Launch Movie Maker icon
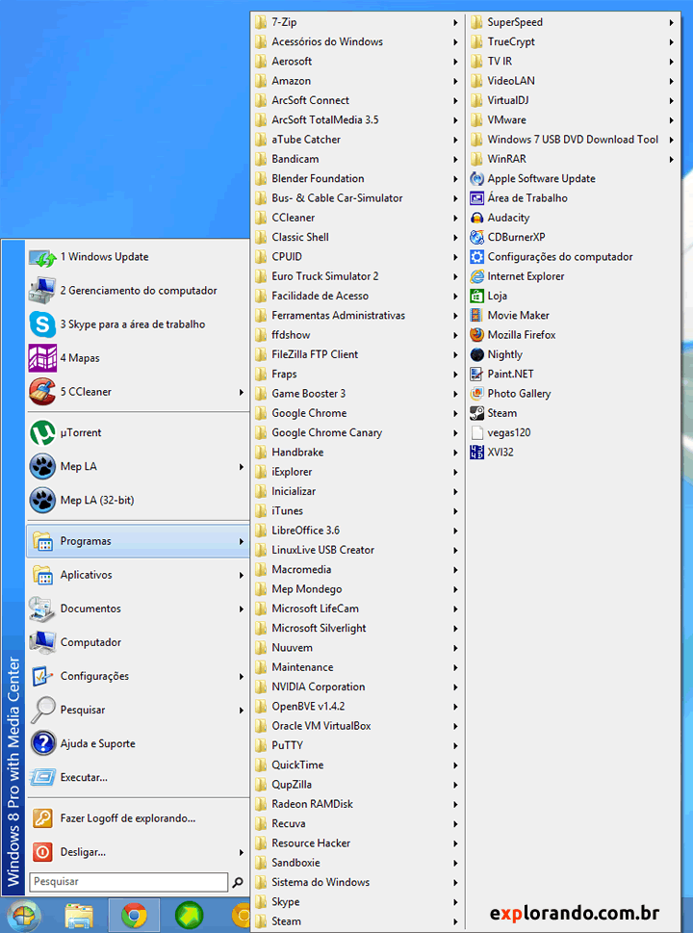Screen dimensions: 693x933 (477, 316)
